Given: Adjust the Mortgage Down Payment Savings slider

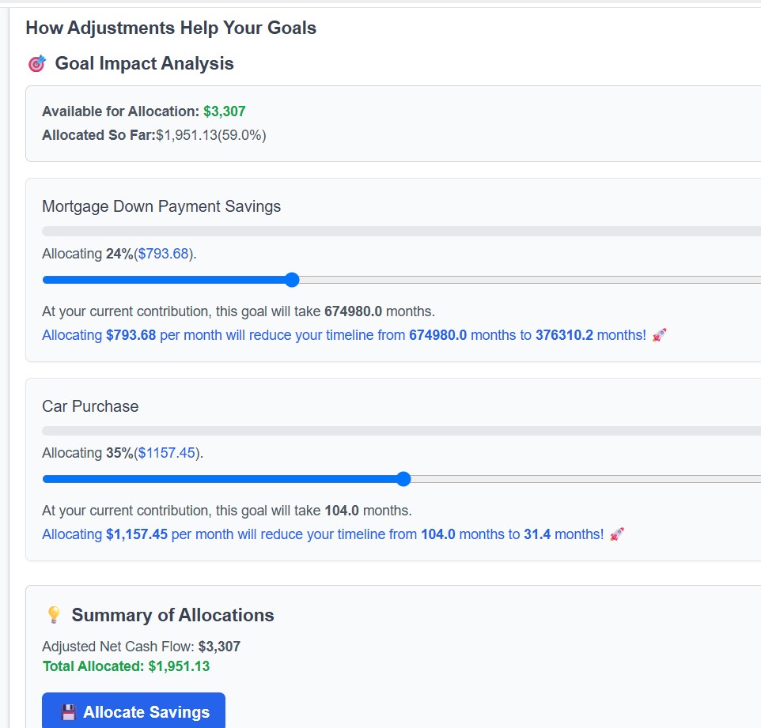Looking at the screenshot, I should click(x=292, y=279).
